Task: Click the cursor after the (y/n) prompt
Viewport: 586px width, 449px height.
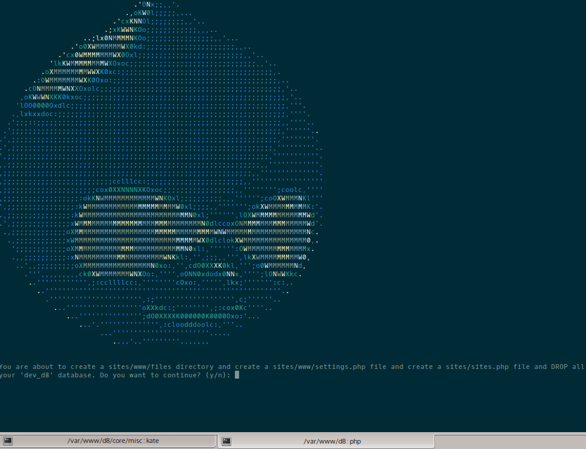Action: pos(237,375)
